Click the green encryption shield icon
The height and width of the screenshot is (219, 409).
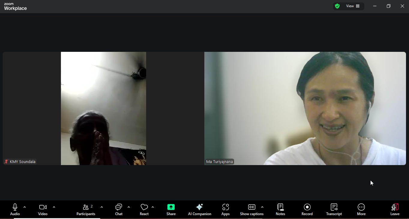tap(337, 6)
